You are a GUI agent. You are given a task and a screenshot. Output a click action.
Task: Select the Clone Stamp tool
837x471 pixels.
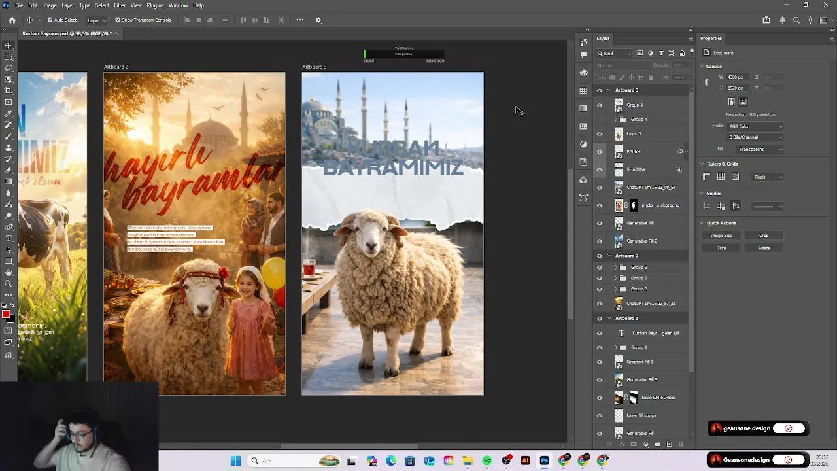coord(9,147)
